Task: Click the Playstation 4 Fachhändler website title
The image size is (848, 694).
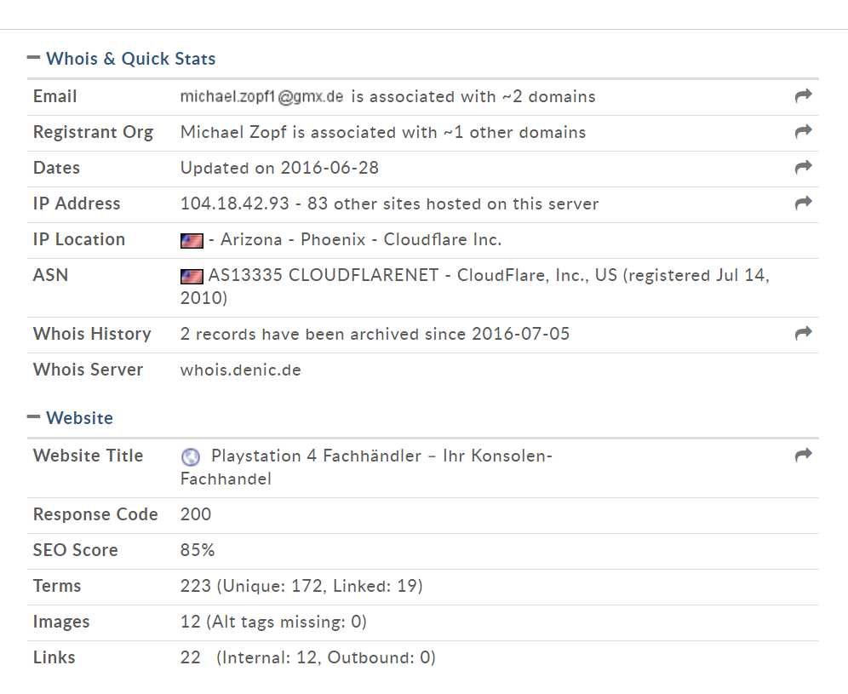Action: tap(366, 467)
